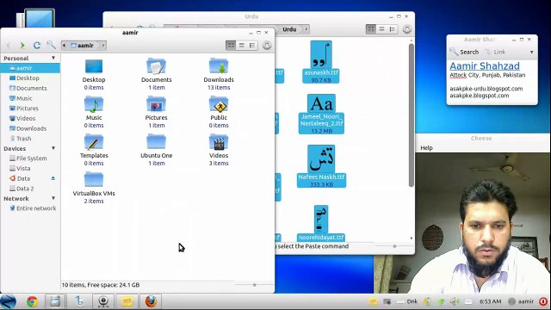551x310 pixels.
Task: Reload the aamir folder view
Action: 36,46
